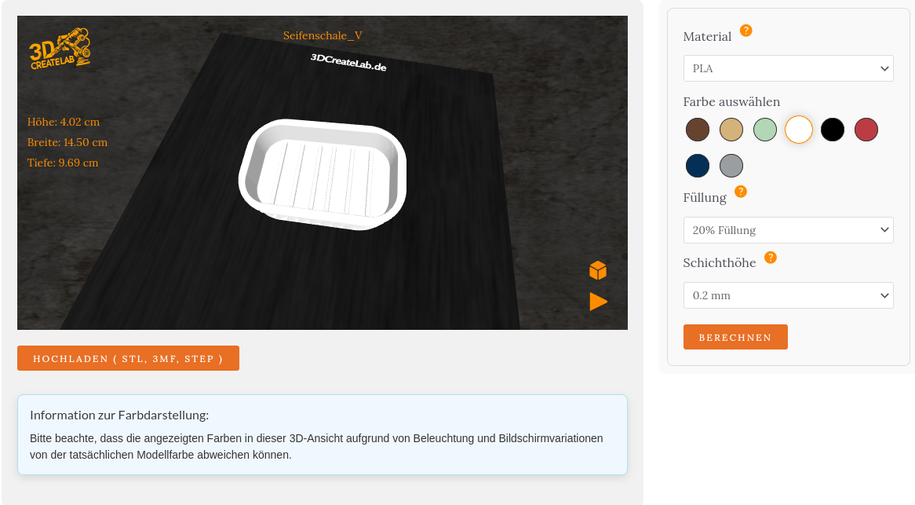The height and width of the screenshot is (505, 915).
Task: Select the white color swatch
Action: pos(799,130)
